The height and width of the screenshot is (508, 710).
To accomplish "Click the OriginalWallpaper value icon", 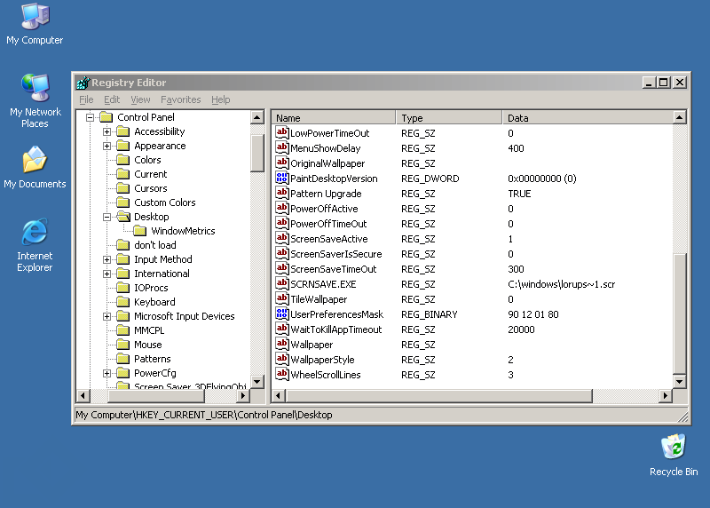I will (x=281, y=163).
